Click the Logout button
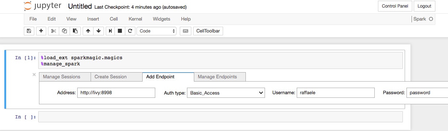 click(425, 6)
